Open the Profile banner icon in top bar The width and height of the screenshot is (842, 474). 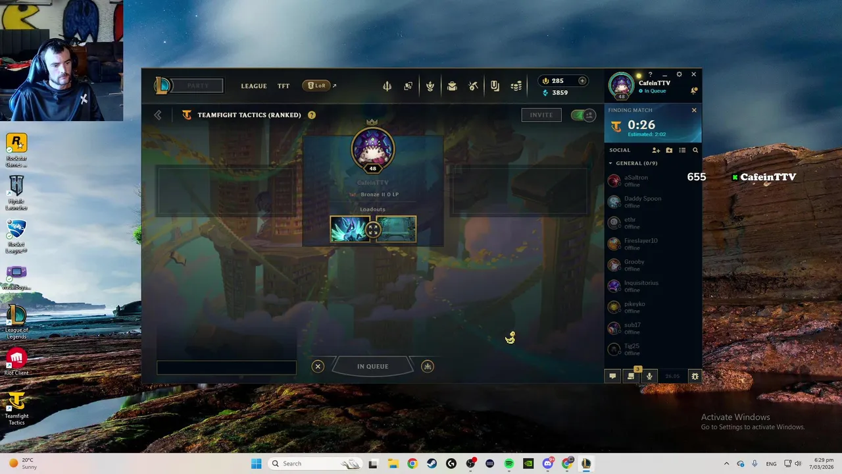[x=495, y=86]
